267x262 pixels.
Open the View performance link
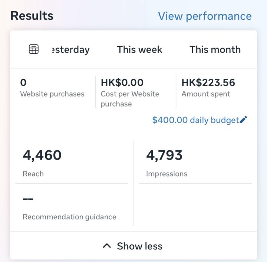(x=205, y=16)
